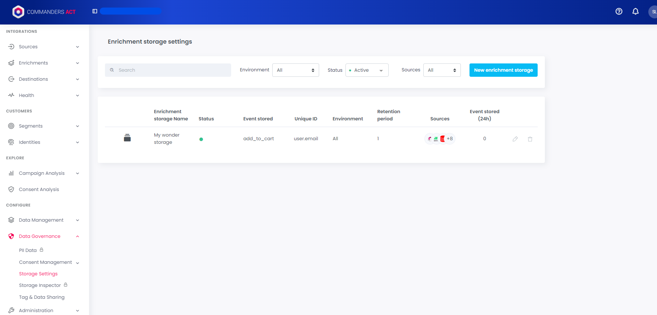Go to Tag & Data Sharing
This screenshot has height=315, width=657.
[x=42, y=297]
